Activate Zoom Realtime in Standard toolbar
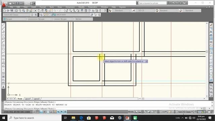 pos(70,10)
